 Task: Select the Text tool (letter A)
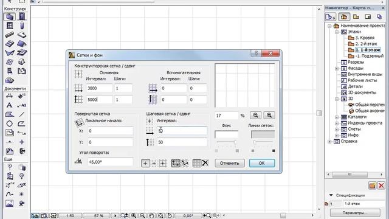coord(10,105)
